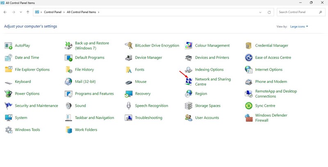
Task: Click the Sync Centre green icon
Action: [x=248, y=106]
